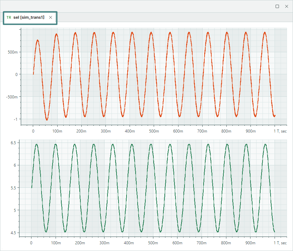Close the sel [sim_trans1] tab
Image resolution: width=293 pixels, height=251 pixels.
click(51, 17)
